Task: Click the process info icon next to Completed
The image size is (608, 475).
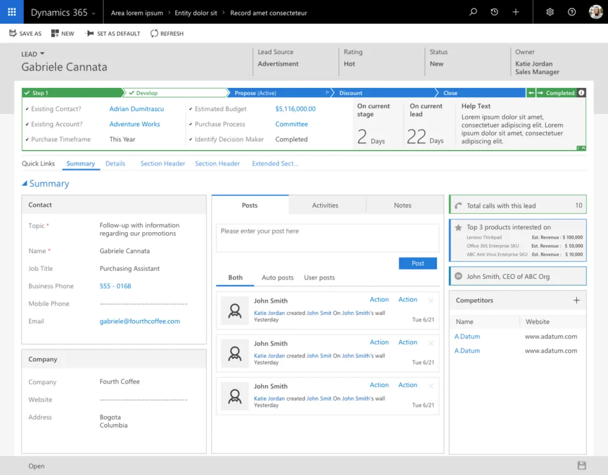Action: tap(581, 93)
